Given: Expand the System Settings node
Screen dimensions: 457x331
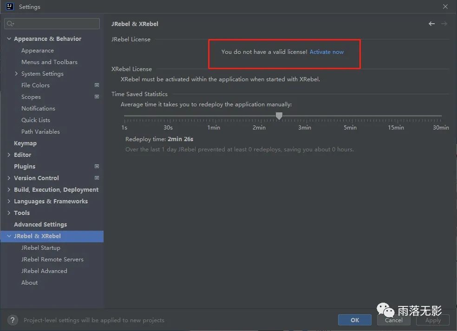Looking at the screenshot, I should pyautogui.click(x=16, y=73).
